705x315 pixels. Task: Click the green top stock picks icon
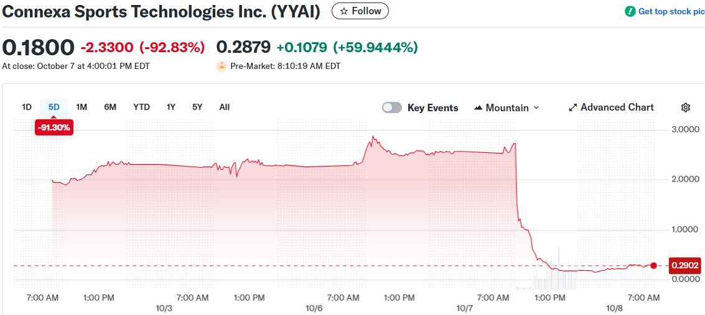click(630, 11)
